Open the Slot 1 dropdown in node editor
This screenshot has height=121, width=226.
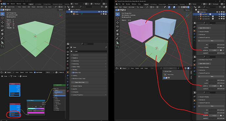[50, 72]
